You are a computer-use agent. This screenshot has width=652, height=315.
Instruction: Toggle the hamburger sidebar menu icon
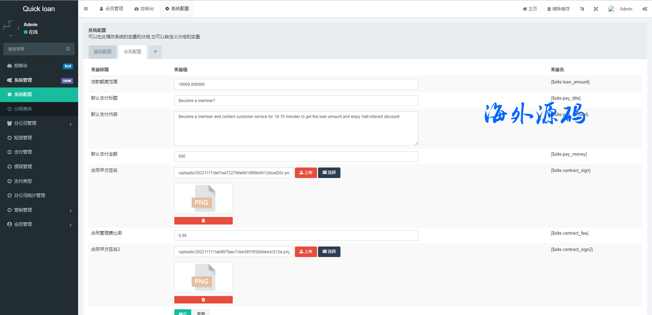[86, 9]
